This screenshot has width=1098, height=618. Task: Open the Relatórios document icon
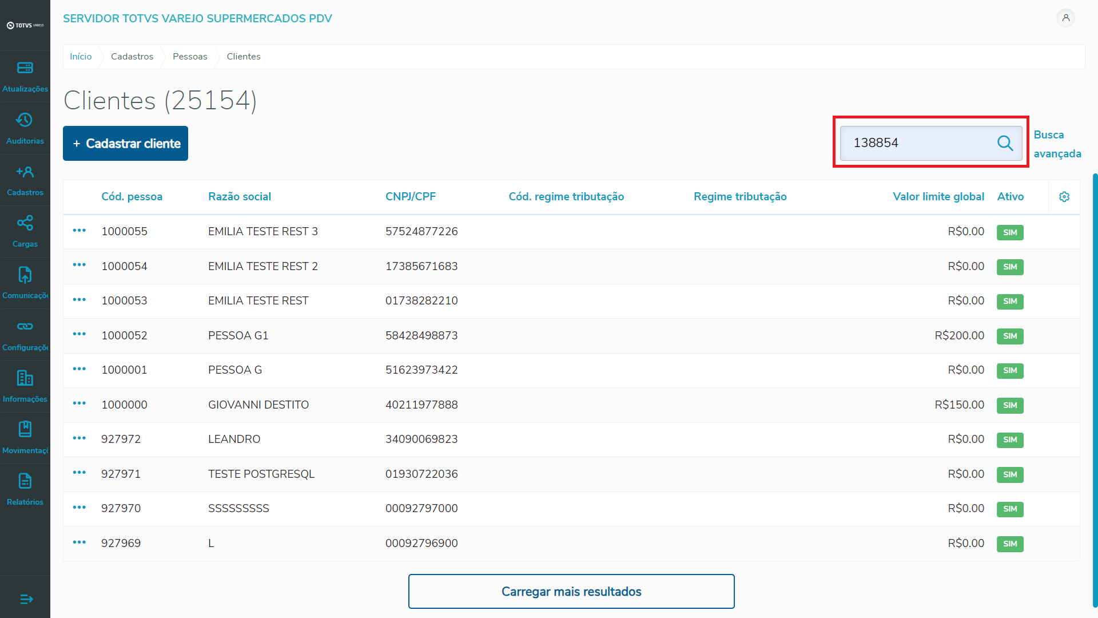pos(25,481)
